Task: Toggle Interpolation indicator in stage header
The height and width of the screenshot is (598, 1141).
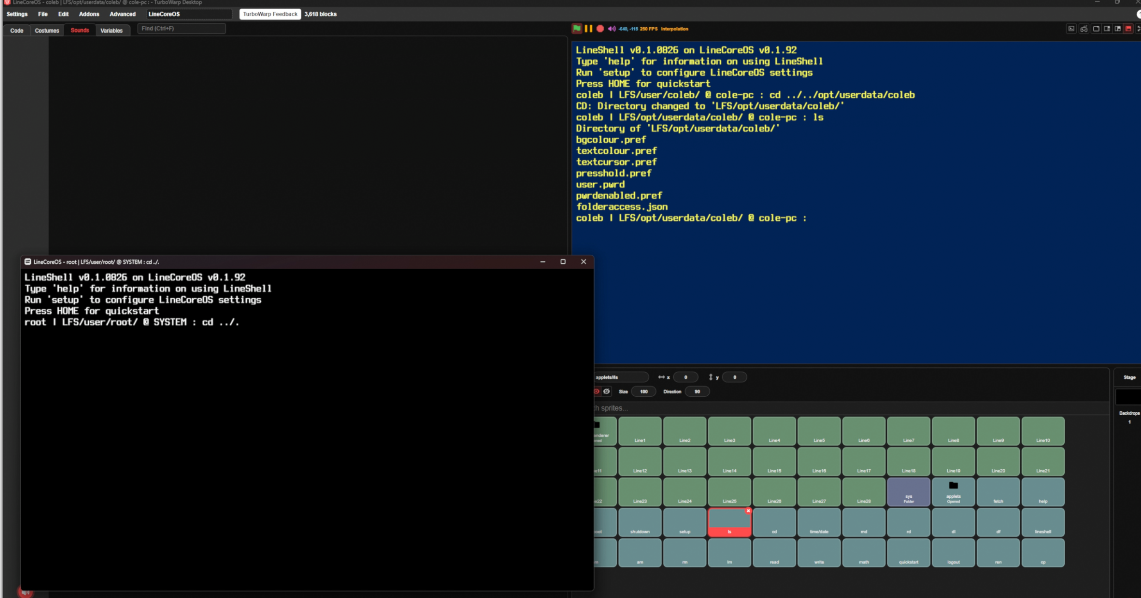Action: (674, 29)
